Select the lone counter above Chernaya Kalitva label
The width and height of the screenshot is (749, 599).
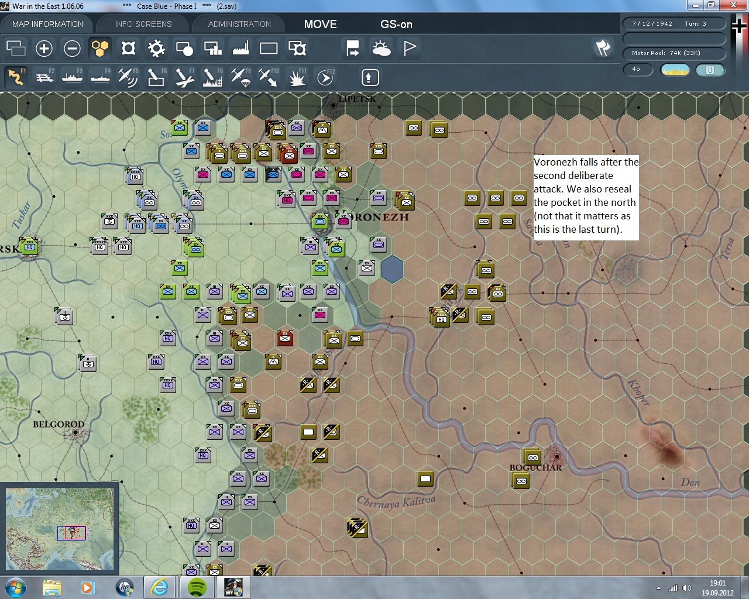coord(425,480)
